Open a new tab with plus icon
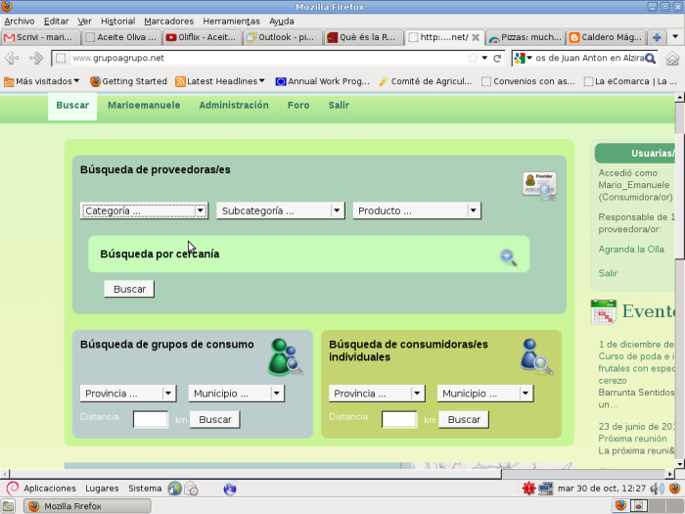This screenshot has height=514, width=685. (x=657, y=37)
